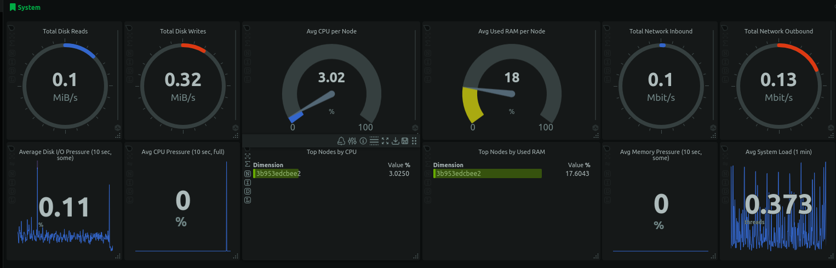Open group-by selector in Top Nodes by CPU
Screen dimensions: 836x268
pos(247,156)
